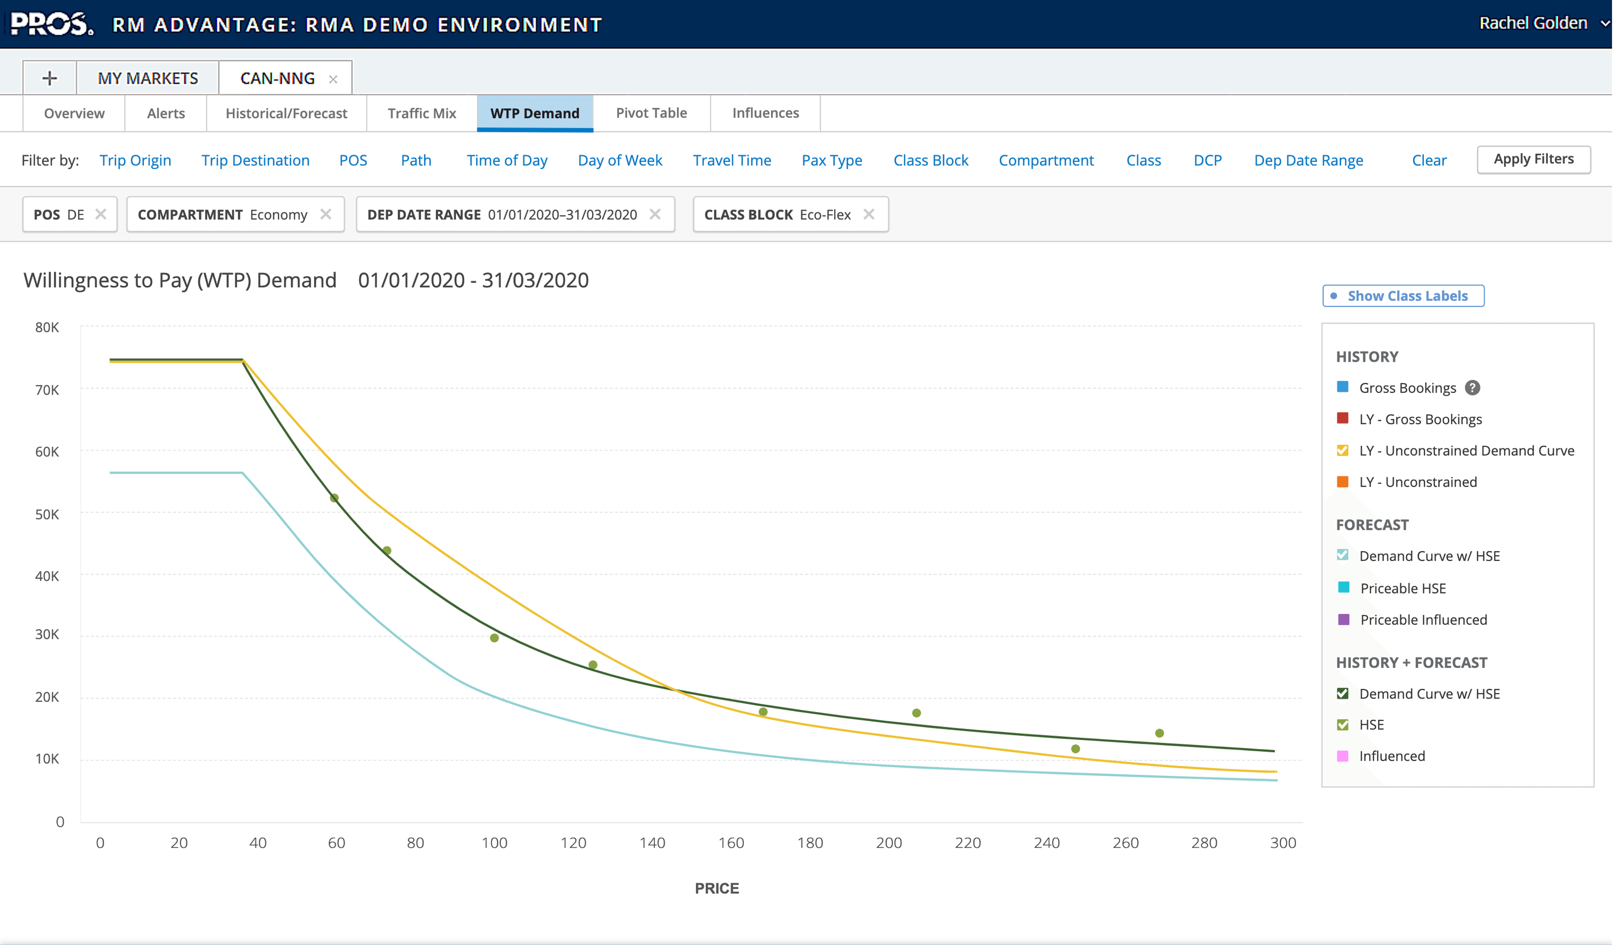Uncheck HSE under History + Forecast
The image size is (1613, 945).
click(x=1342, y=724)
